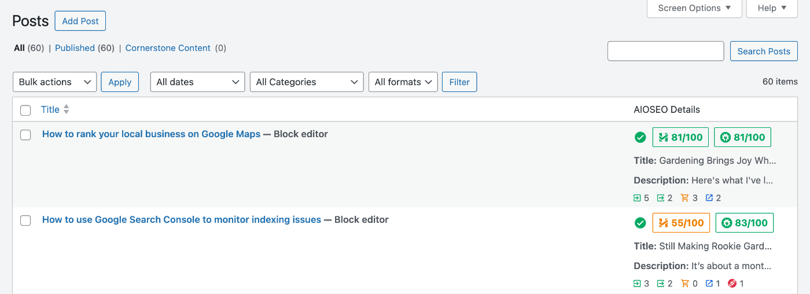
Task: Click red broken link icon showing 1
Action: (732, 284)
